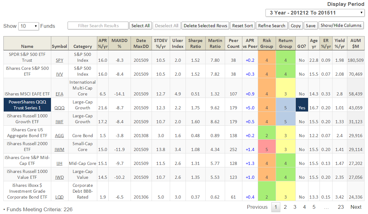
Task: Click the Refine Search button
Action: (272, 26)
